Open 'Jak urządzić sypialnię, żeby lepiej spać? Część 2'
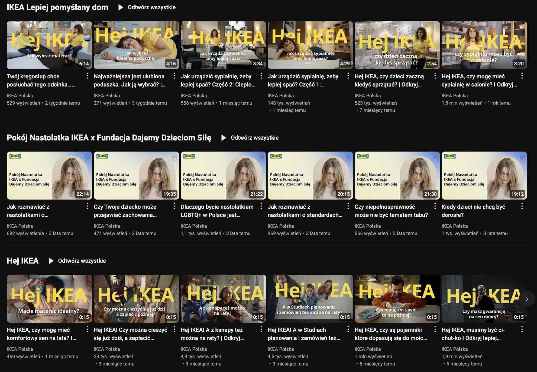Viewport: 537px width, 372px height. click(x=224, y=45)
